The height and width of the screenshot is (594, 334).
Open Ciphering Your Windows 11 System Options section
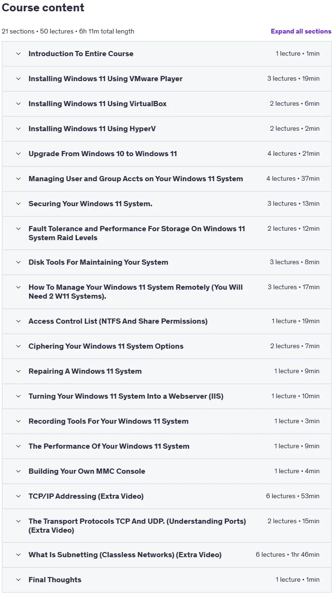coord(106,346)
